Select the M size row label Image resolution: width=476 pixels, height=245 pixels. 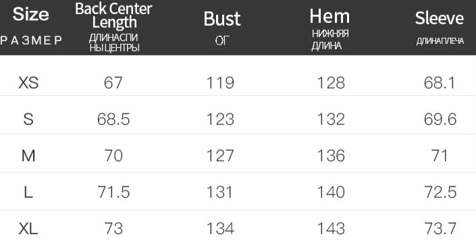28,156
